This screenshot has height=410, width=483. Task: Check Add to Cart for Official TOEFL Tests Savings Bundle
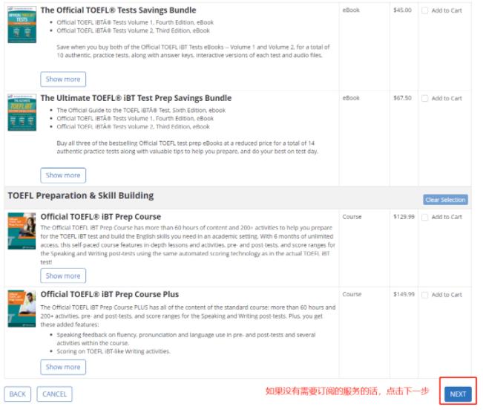coord(424,10)
